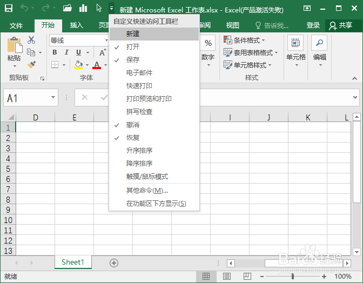
Task: Click the 登录 sign-in button
Action: pyautogui.click(x=313, y=25)
